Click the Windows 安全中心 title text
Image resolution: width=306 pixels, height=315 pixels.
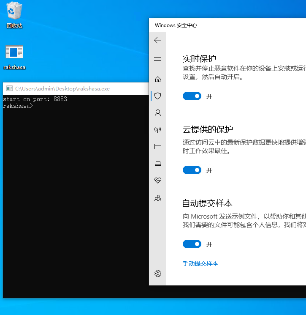176,25
